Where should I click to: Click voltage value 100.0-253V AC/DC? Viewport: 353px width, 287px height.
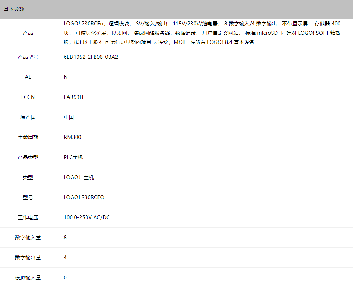(87, 217)
